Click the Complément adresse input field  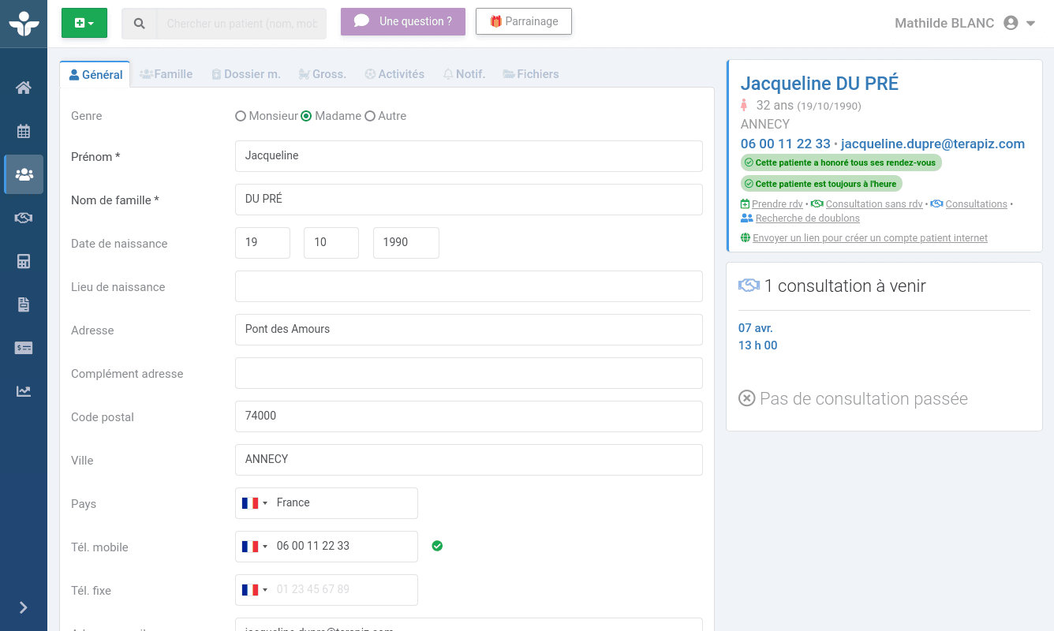[469, 373]
